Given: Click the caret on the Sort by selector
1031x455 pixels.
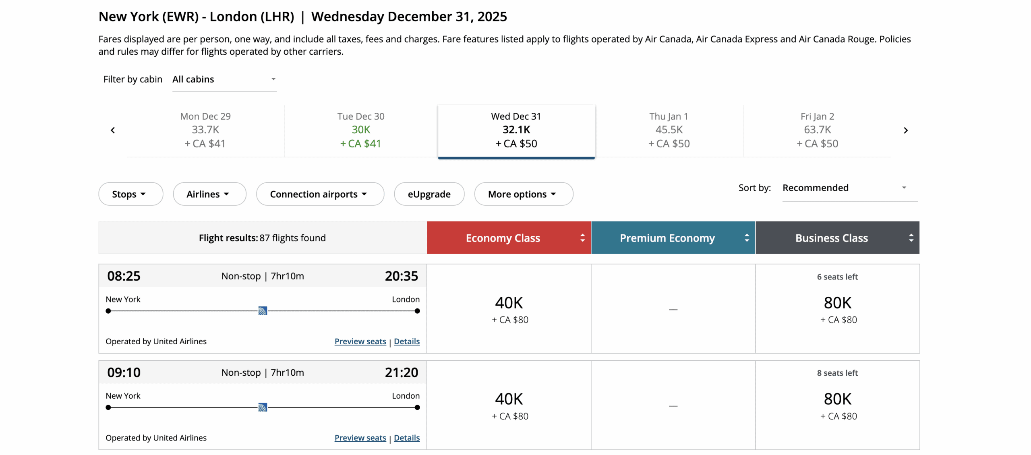Looking at the screenshot, I should pos(904,187).
